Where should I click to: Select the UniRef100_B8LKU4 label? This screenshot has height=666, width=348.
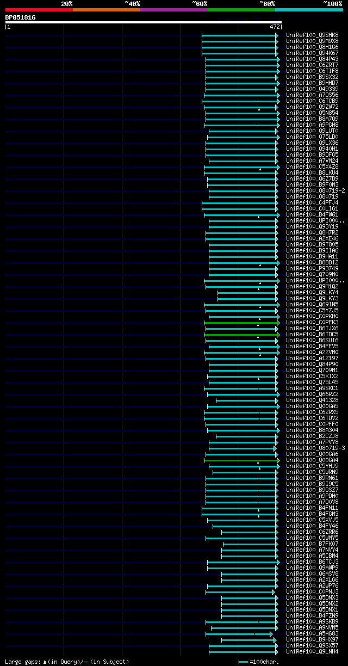pos(312,172)
